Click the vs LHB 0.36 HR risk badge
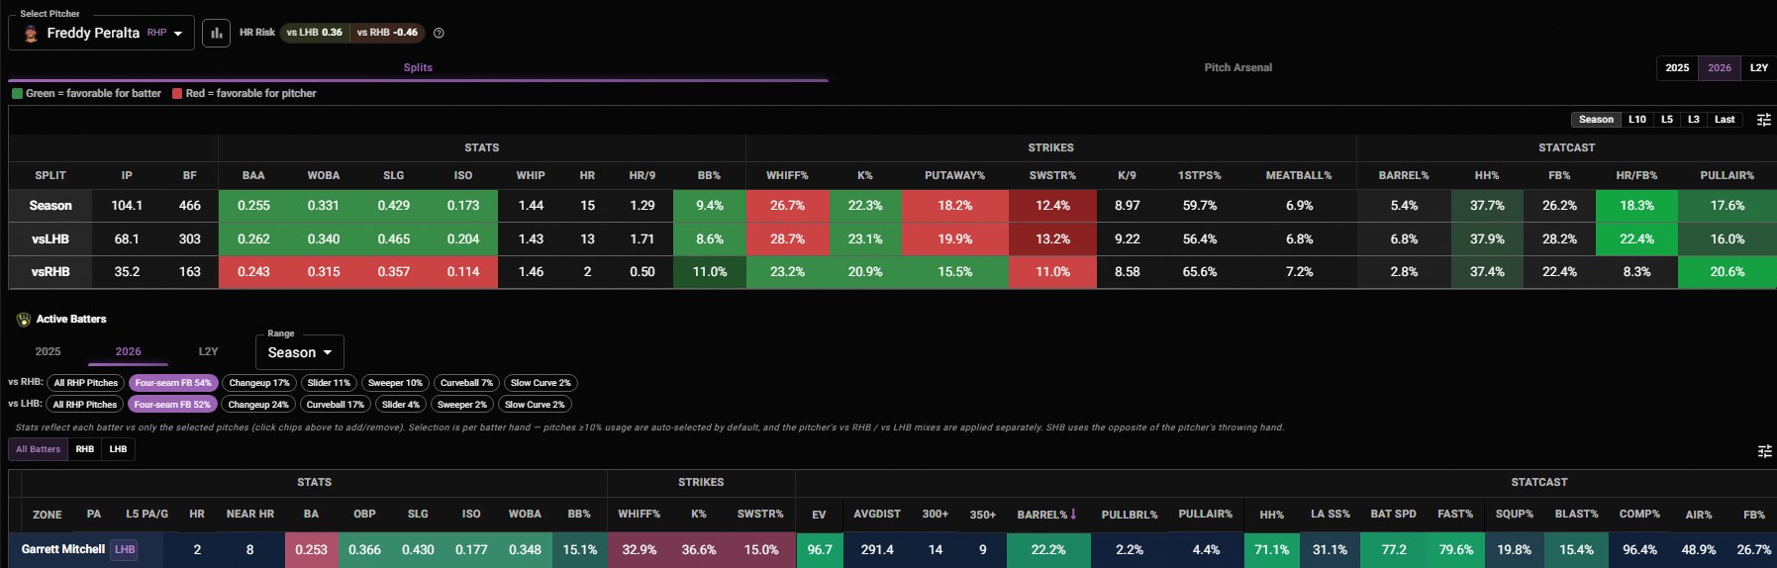 coord(315,33)
